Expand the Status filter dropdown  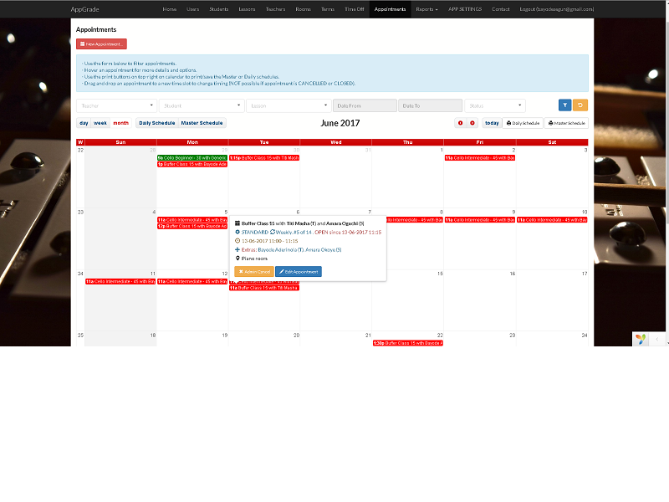[x=495, y=105]
